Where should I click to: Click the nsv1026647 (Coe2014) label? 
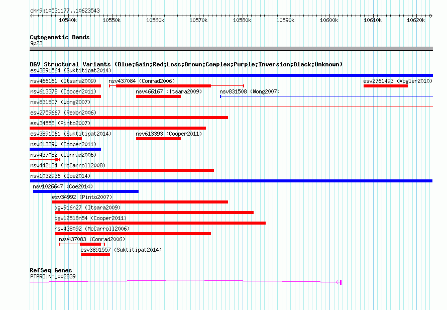(x=63, y=186)
